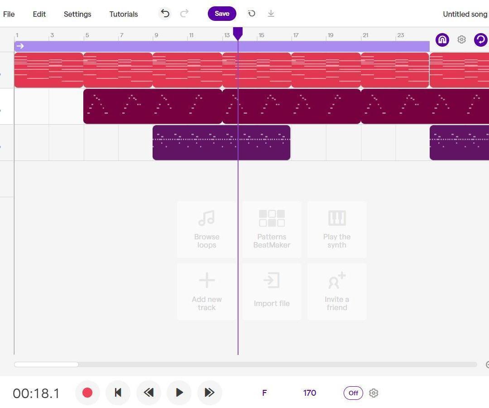Click the download project icon
489x408 pixels.
271,14
